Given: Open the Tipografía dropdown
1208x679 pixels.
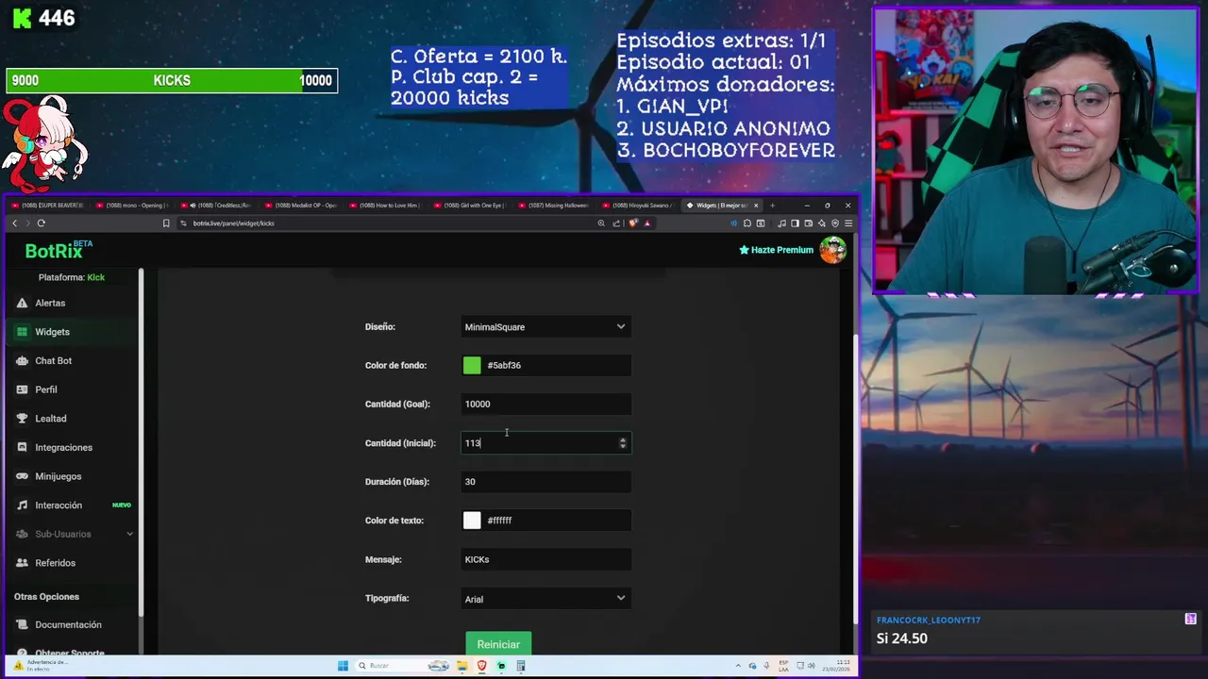Looking at the screenshot, I should 545,599.
